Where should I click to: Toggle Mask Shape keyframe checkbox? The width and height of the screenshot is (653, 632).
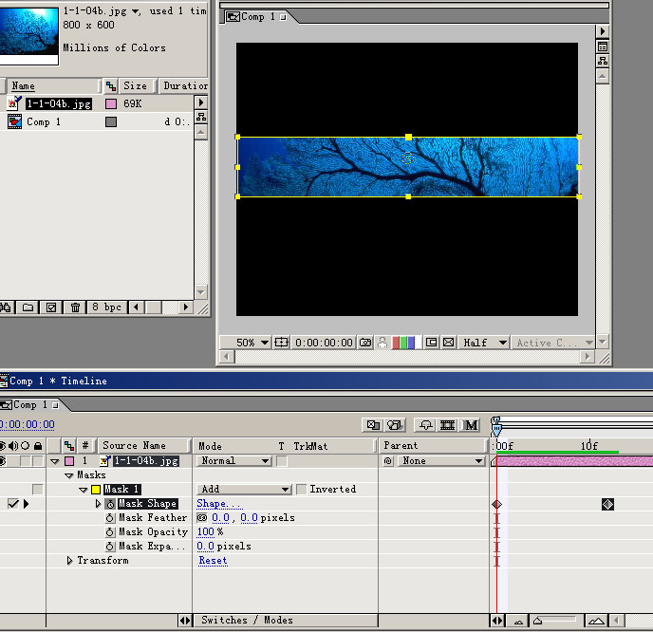(13, 504)
